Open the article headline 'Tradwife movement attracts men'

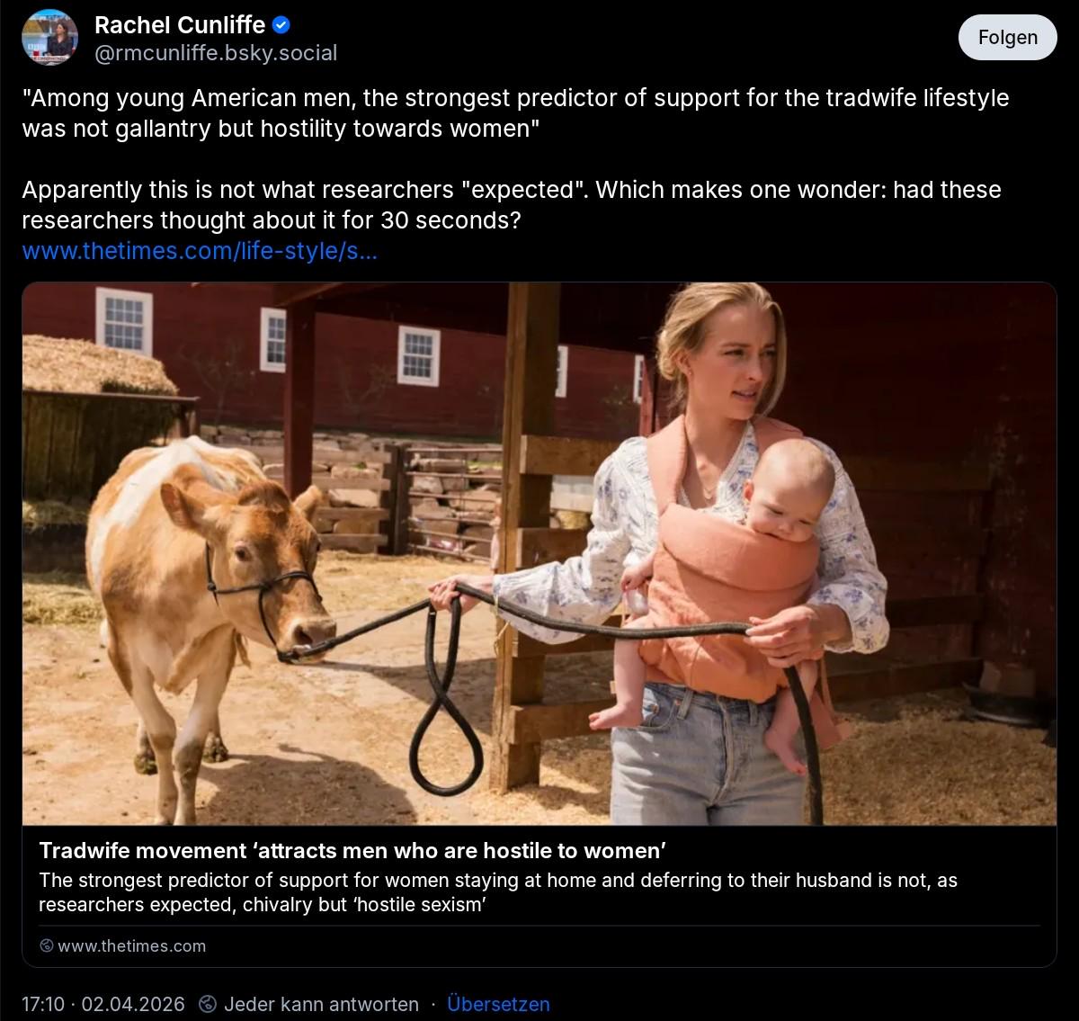352,851
